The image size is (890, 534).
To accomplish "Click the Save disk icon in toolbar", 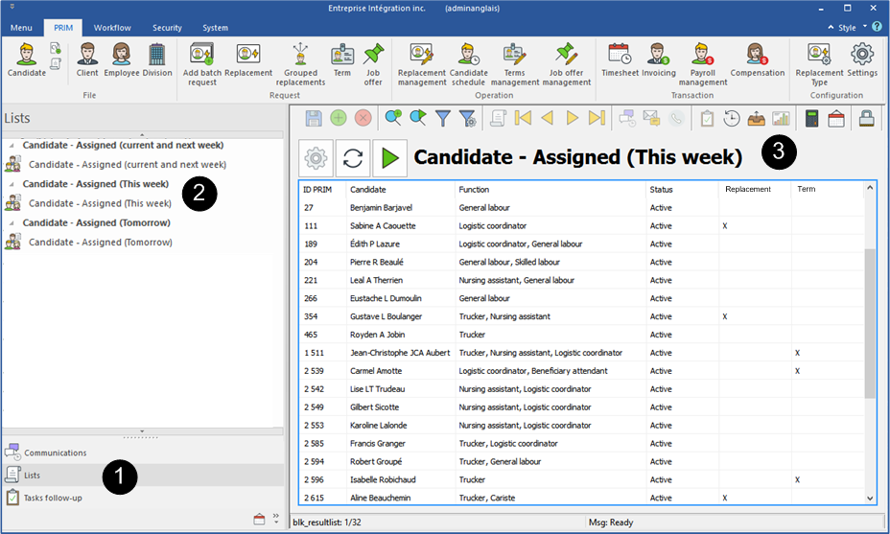I will pyautogui.click(x=314, y=118).
